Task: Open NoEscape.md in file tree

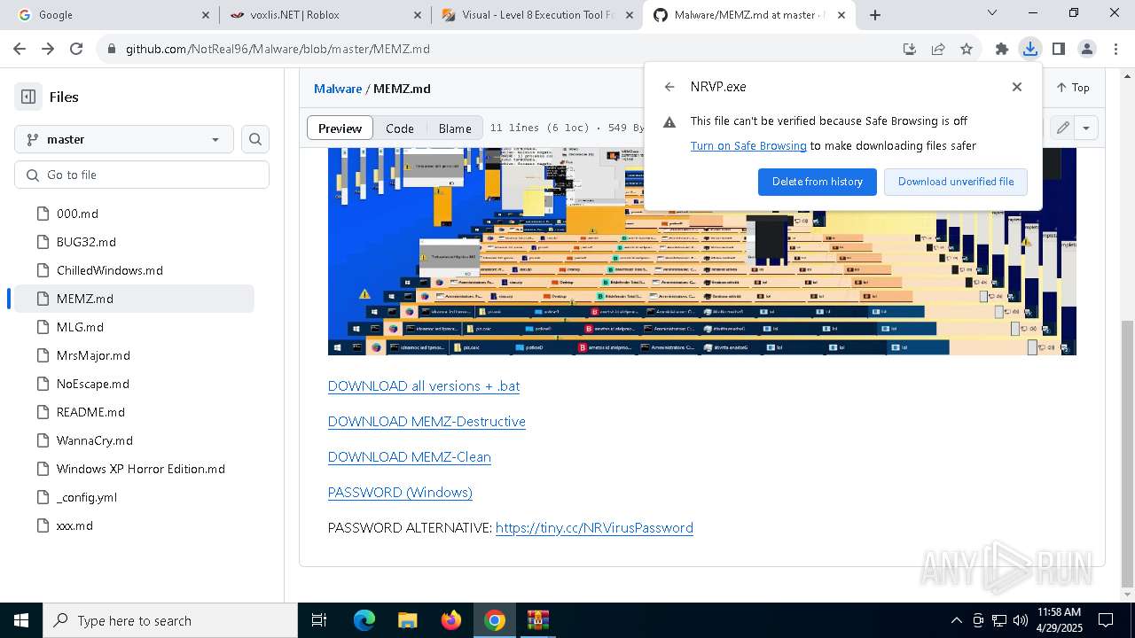Action: (130, 384)
